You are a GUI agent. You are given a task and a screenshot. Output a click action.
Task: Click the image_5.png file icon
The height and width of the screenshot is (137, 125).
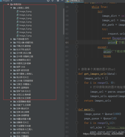[17, 29]
